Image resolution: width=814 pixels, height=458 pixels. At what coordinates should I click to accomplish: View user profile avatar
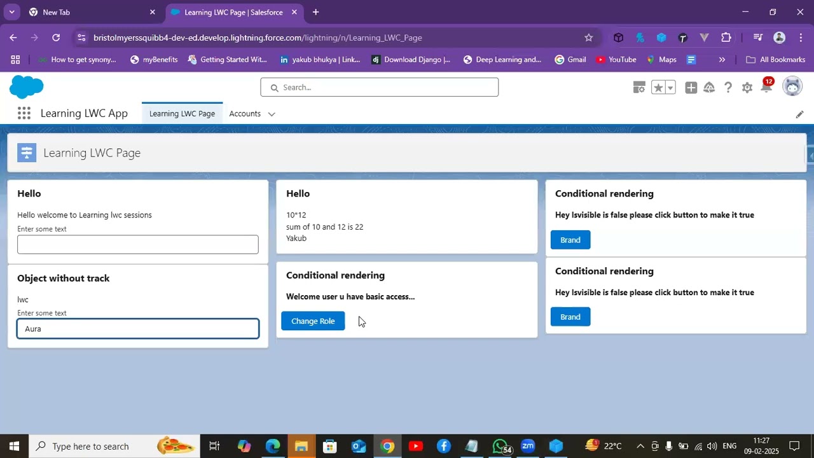coord(792,87)
